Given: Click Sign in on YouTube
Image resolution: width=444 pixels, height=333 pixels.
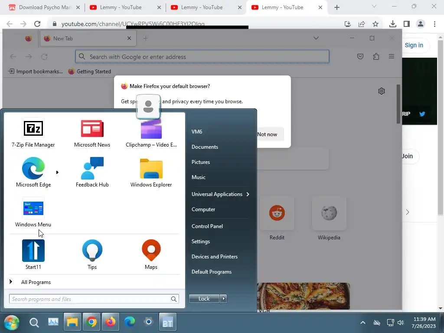Looking at the screenshot, I should coord(414,45).
